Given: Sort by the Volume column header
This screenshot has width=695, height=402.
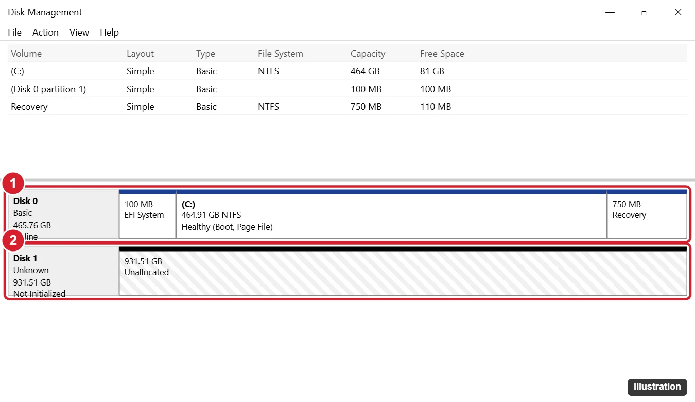Looking at the screenshot, I should point(26,54).
